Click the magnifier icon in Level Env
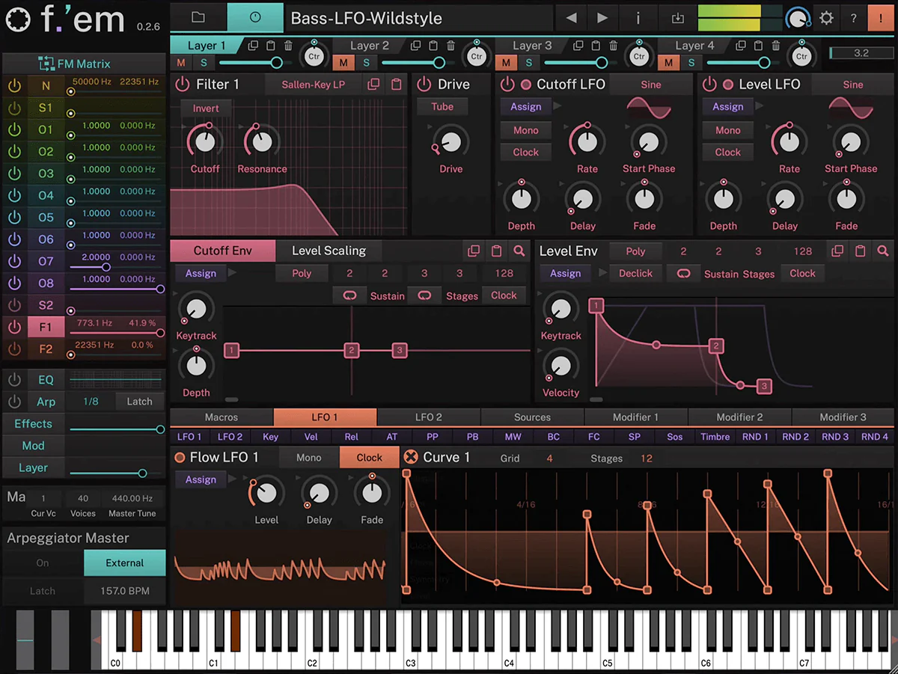Screen dimensions: 898x674 [883, 251]
